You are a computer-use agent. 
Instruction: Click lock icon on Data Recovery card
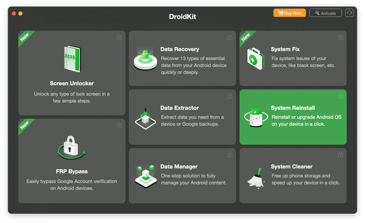(x=230, y=37)
